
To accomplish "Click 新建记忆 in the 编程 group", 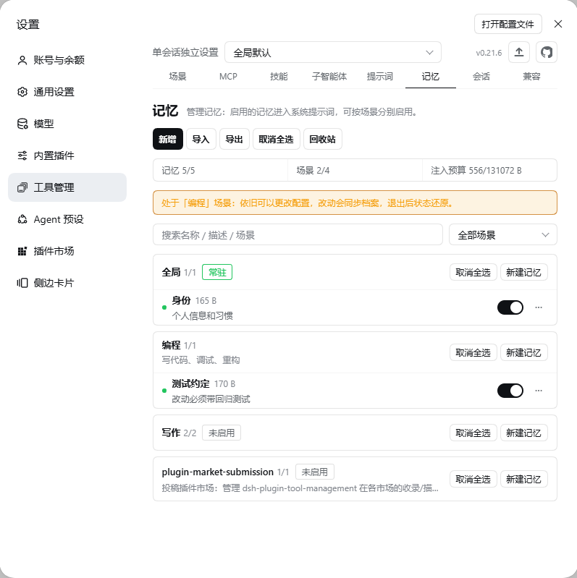I will coord(524,353).
